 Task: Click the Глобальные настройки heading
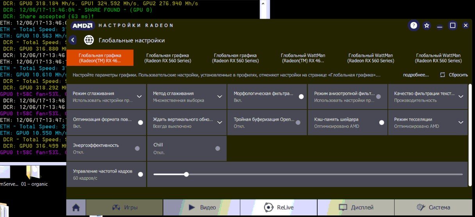point(132,40)
